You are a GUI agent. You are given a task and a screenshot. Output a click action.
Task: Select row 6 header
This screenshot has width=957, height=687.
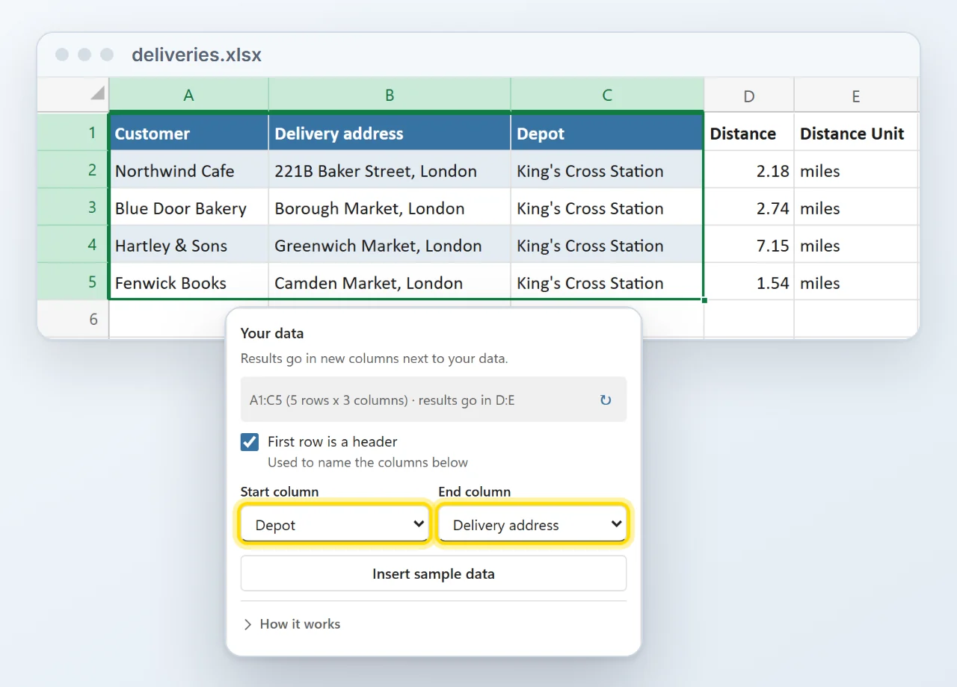click(73, 319)
